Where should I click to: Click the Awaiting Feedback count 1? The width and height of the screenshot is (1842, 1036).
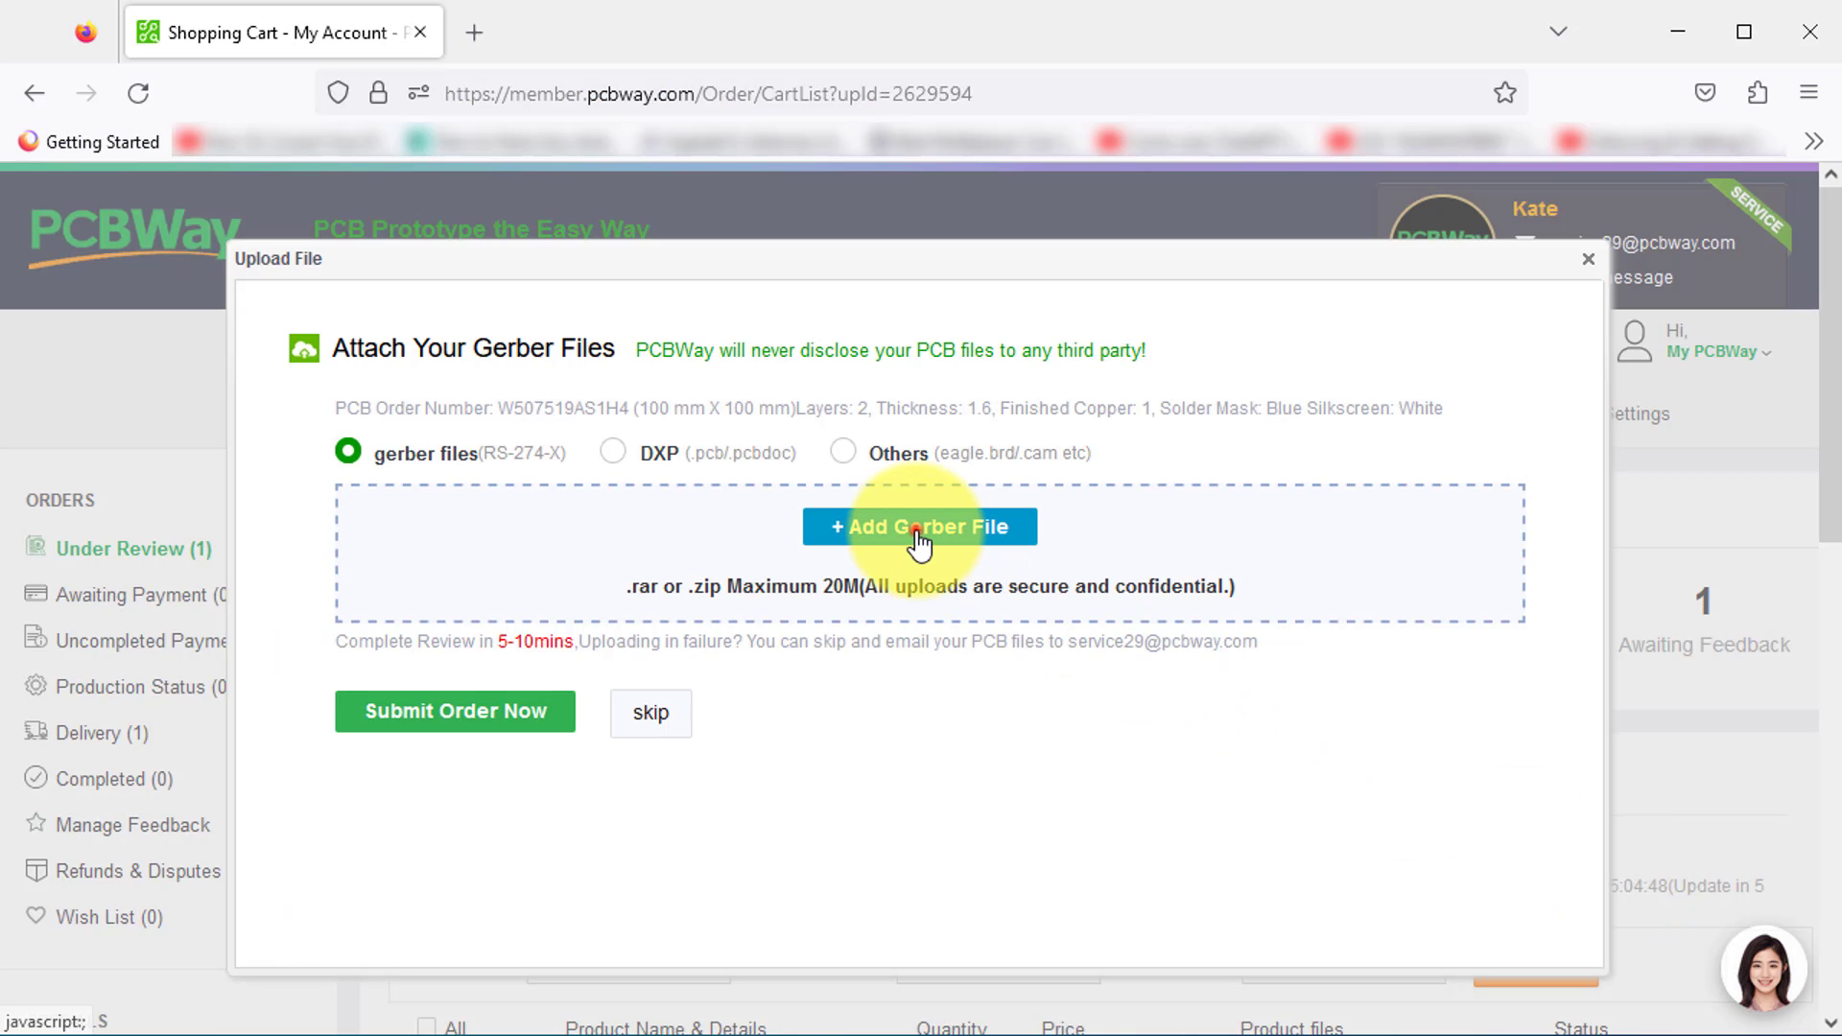(x=1703, y=602)
